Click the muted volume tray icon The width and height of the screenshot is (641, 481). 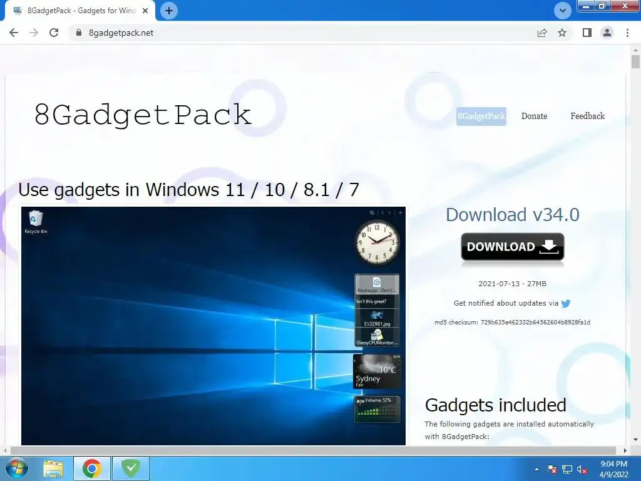582,470
